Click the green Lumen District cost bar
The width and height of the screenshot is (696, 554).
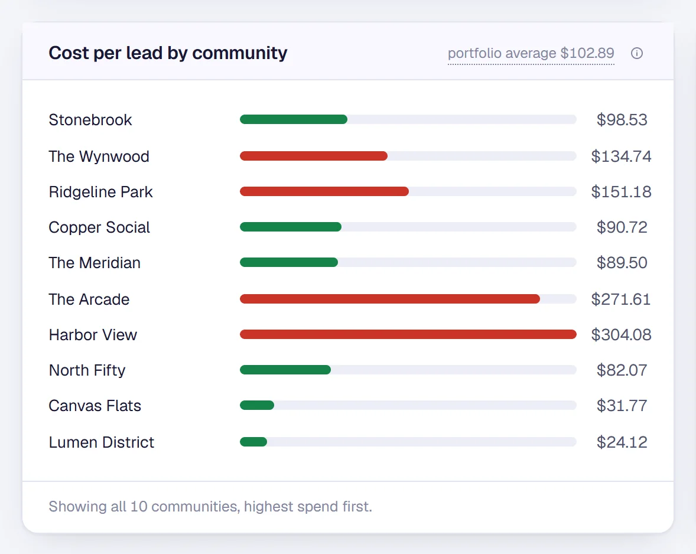(253, 442)
